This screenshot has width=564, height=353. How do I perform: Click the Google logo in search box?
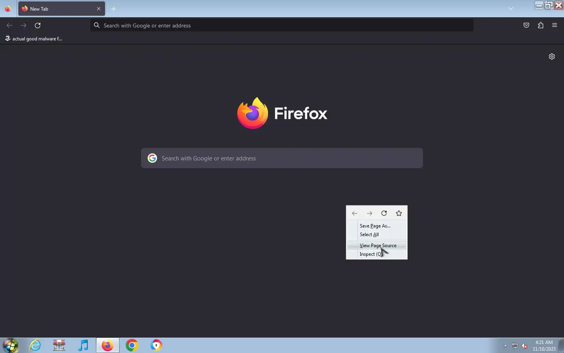pos(152,158)
